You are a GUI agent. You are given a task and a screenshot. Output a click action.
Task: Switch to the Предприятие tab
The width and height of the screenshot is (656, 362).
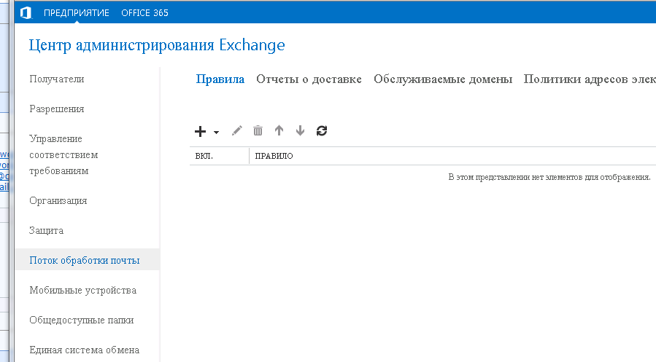77,12
